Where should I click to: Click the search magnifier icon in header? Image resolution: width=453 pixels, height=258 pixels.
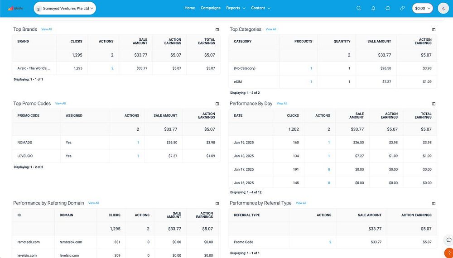(358, 8)
